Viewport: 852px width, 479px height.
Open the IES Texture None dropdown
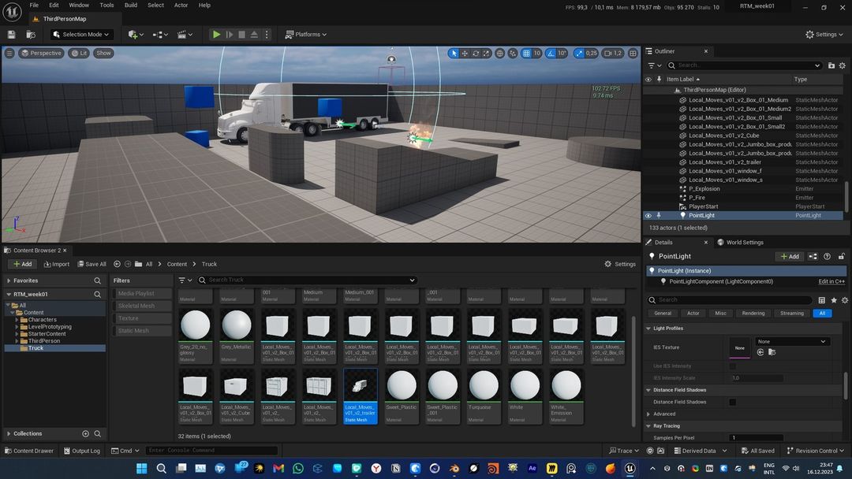[x=792, y=341]
